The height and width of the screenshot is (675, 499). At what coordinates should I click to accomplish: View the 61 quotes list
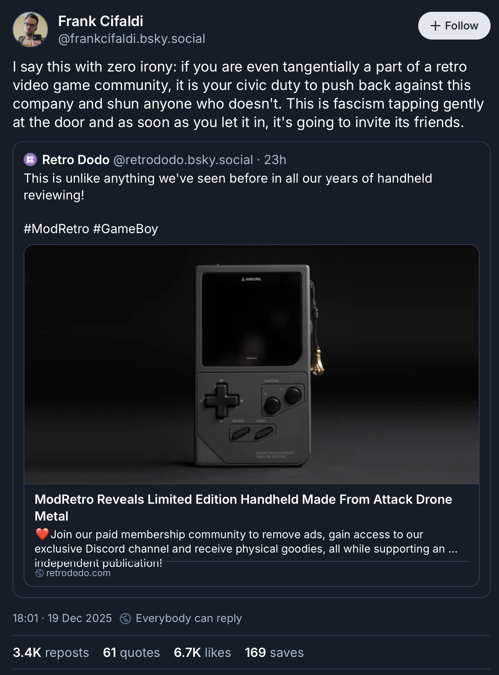pyautogui.click(x=131, y=653)
